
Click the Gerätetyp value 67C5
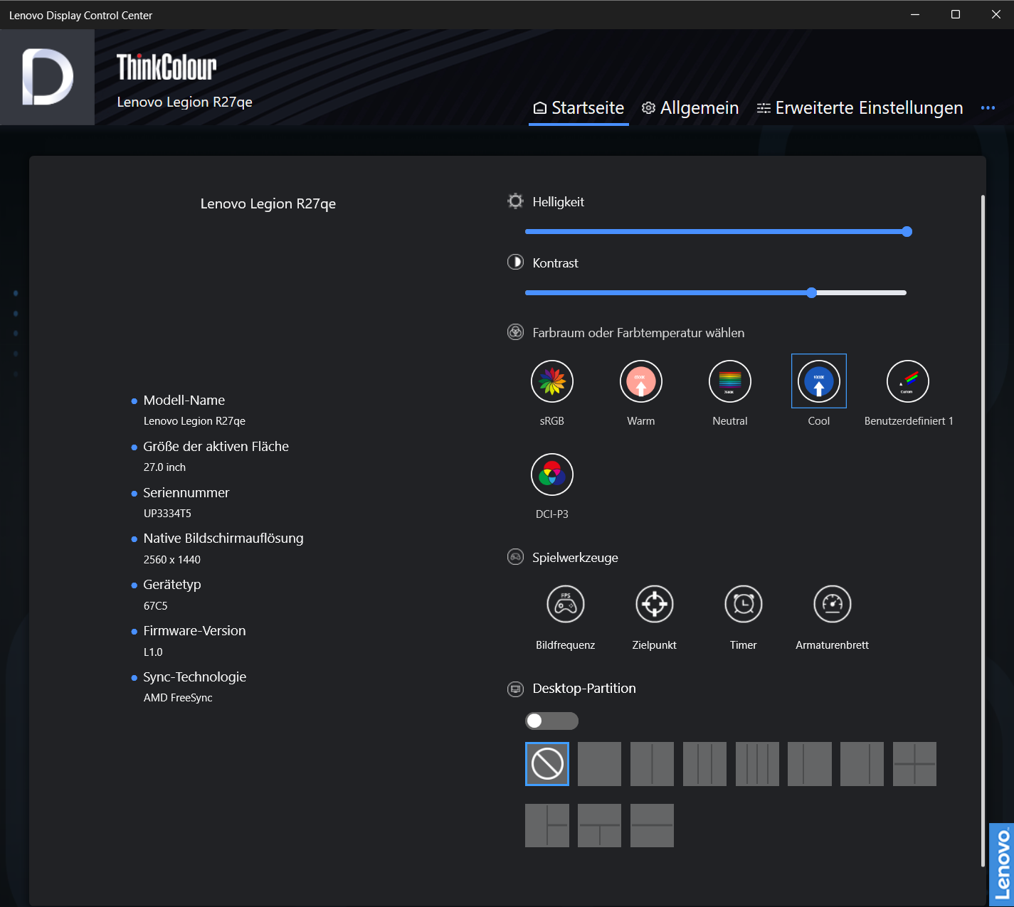tap(156, 606)
